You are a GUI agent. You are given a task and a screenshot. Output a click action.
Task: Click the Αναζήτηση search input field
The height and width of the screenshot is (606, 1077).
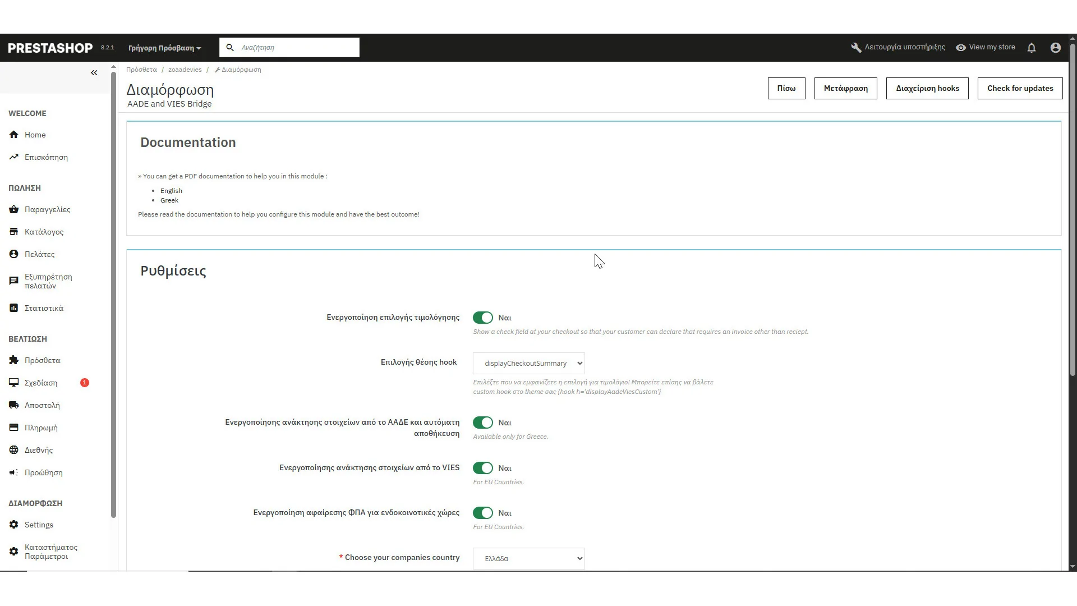(297, 48)
